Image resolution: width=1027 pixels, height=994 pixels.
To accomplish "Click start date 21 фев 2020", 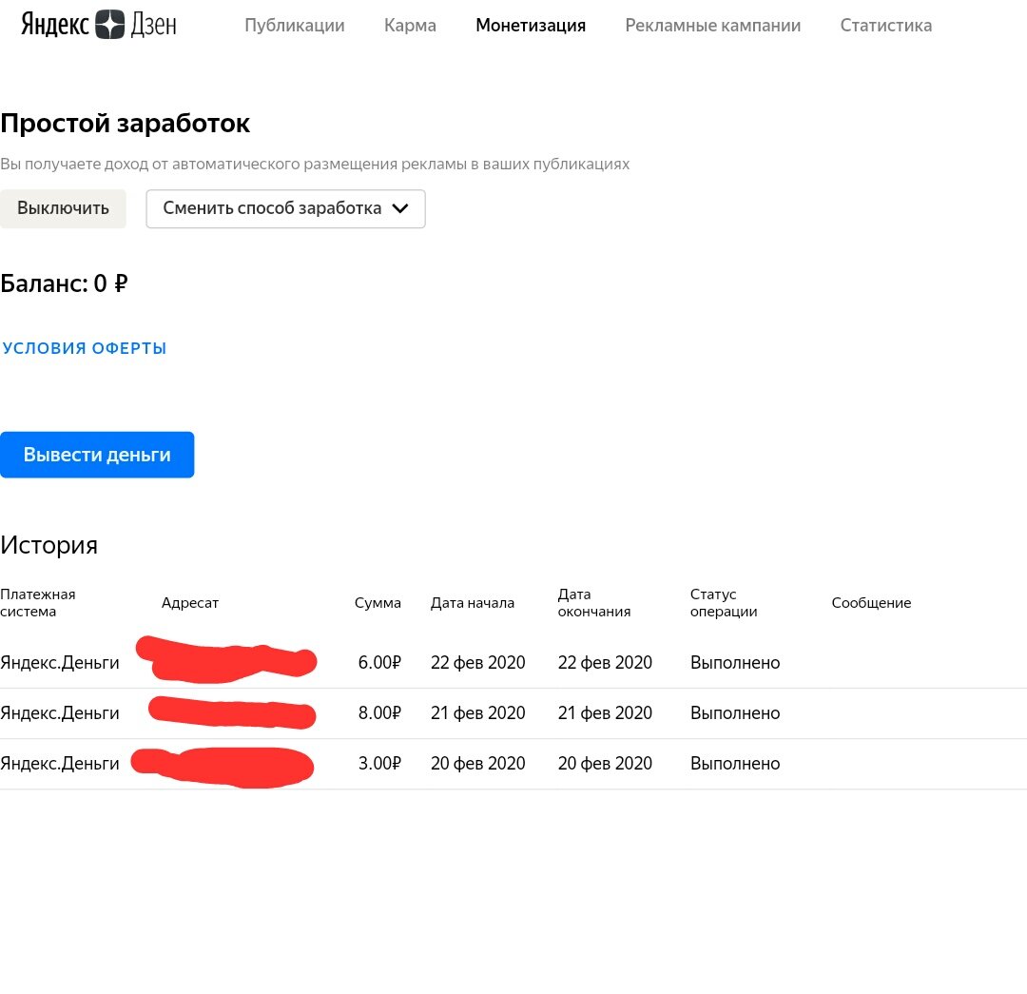I will coord(478,712).
